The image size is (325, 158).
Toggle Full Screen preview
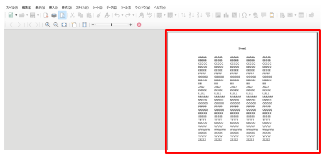pyautogui.click(x=64, y=25)
